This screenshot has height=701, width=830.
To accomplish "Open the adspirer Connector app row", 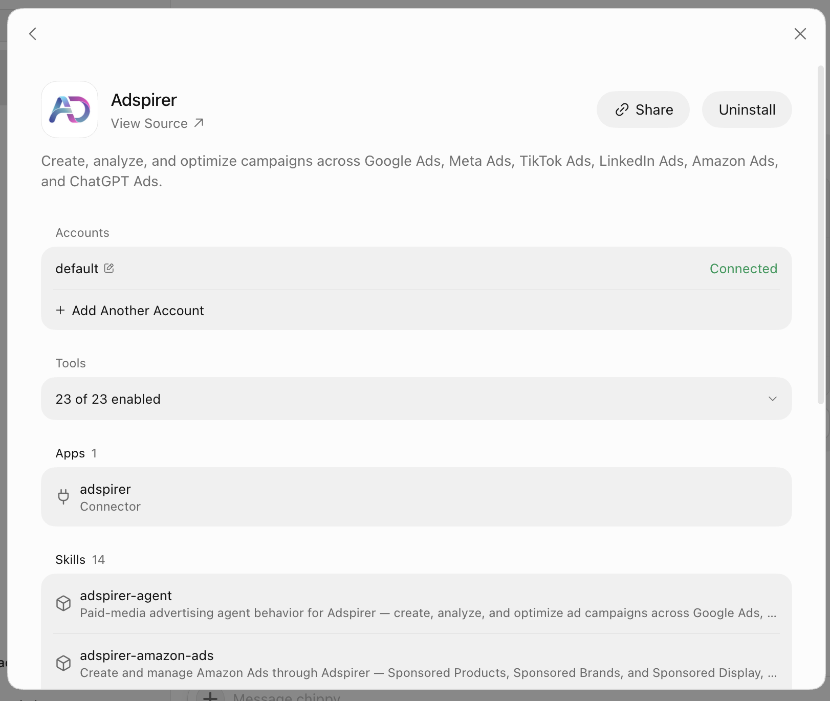I will click(417, 497).
